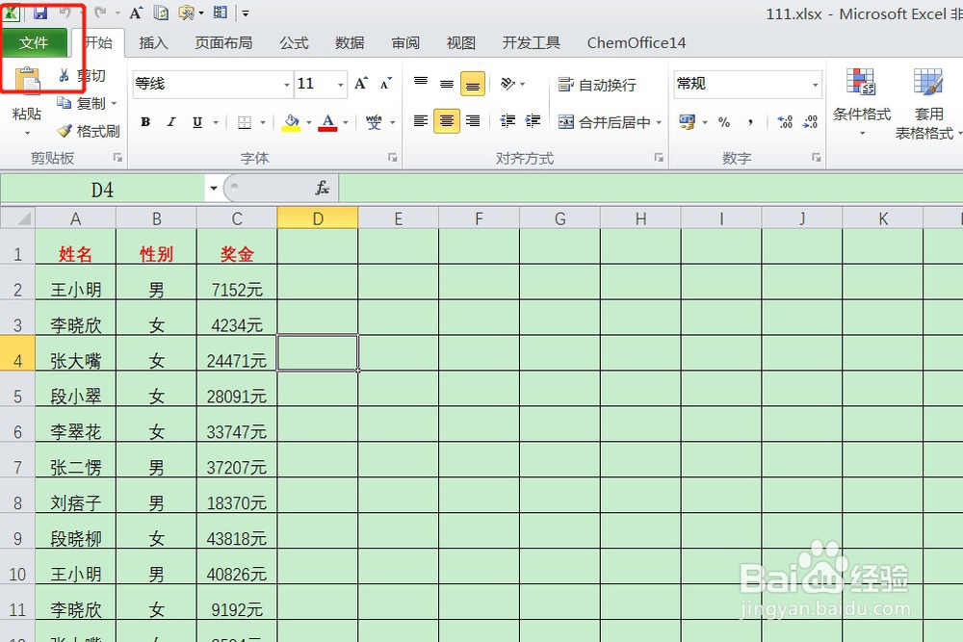The height and width of the screenshot is (642, 963).
Task: Align text to top of cell
Action: [x=421, y=84]
